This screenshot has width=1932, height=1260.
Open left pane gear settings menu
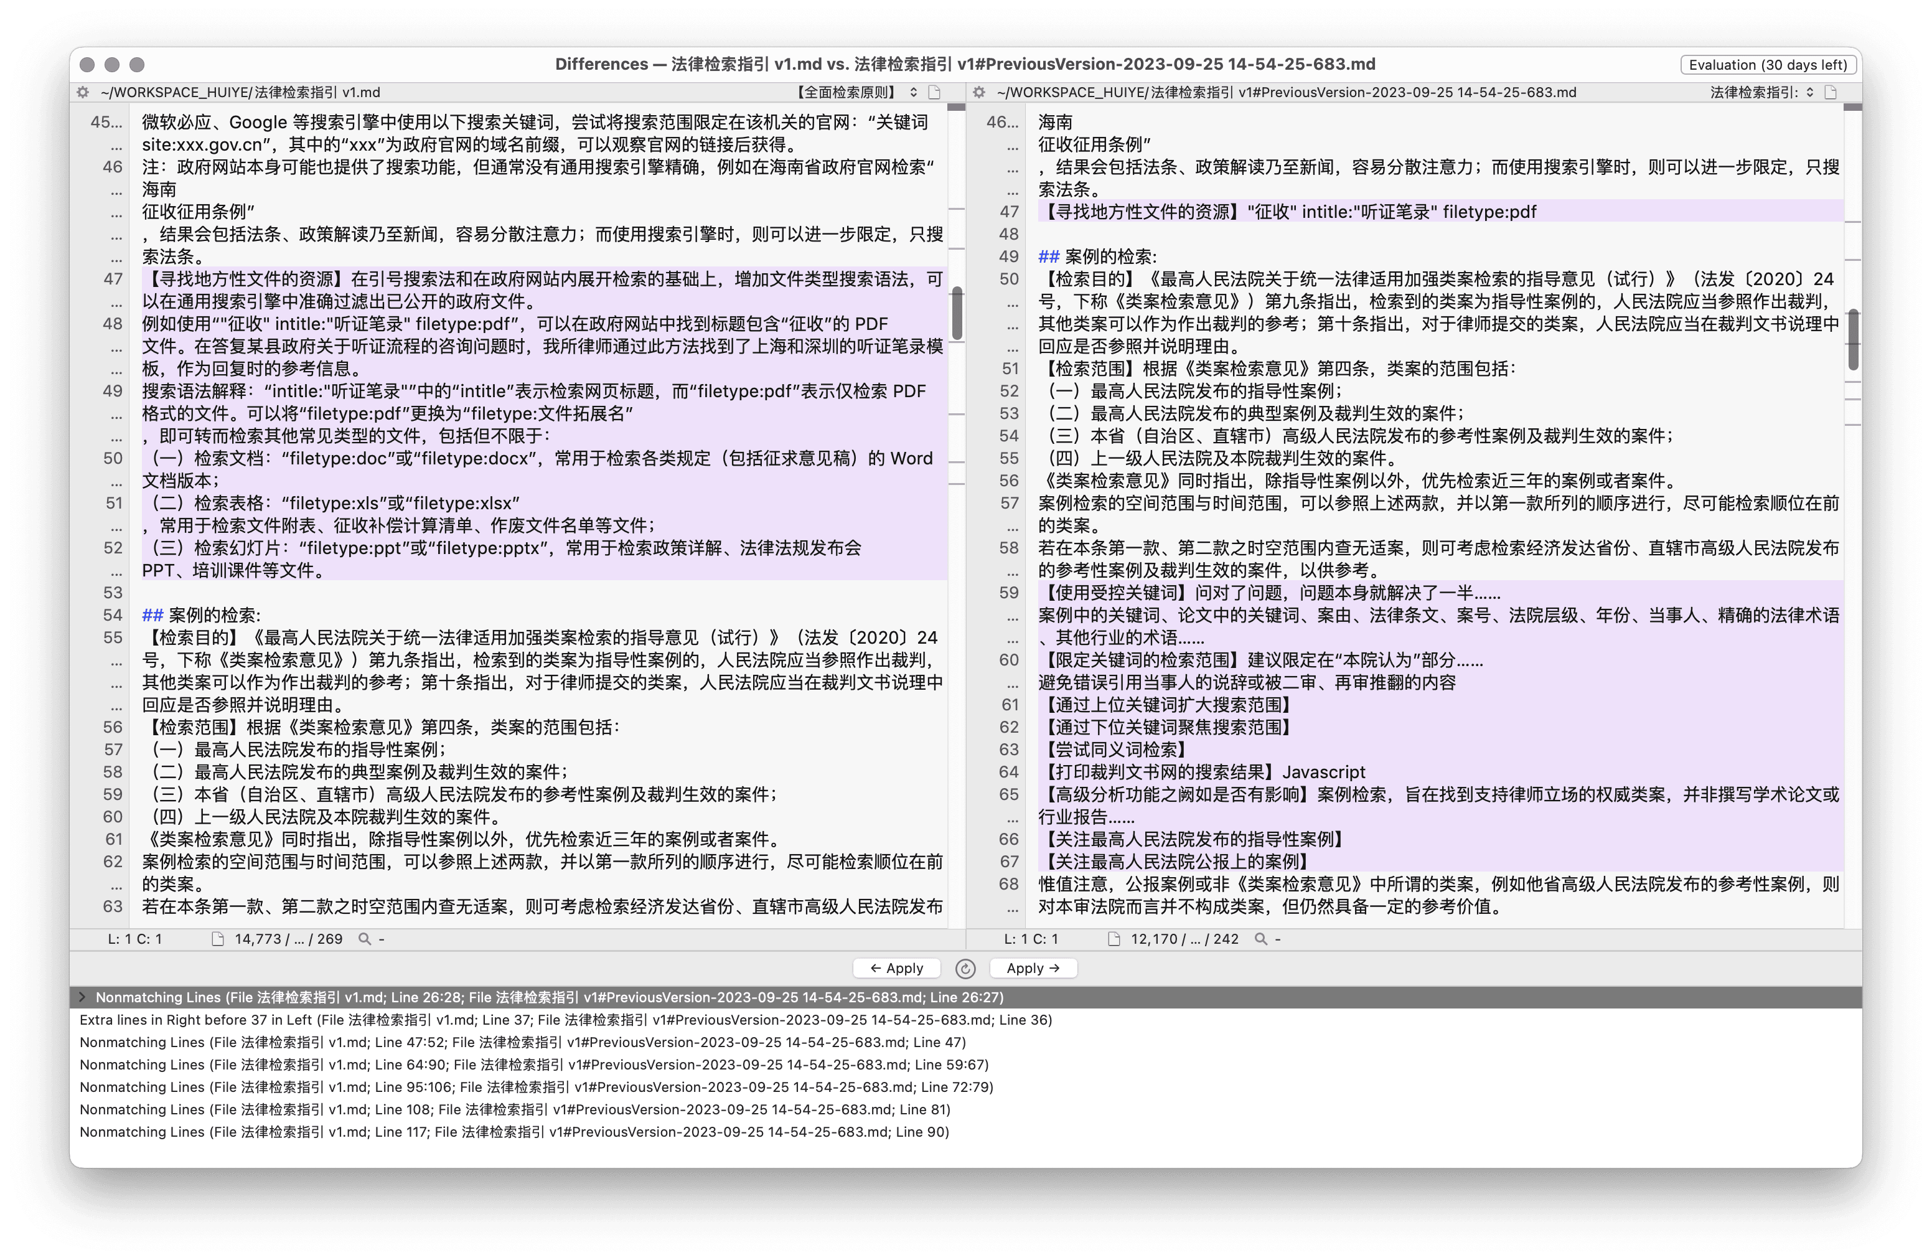pyautogui.click(x=83, y=93)
